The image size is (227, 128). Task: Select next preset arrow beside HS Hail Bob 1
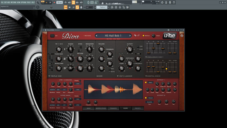click(x=130, y=36)
